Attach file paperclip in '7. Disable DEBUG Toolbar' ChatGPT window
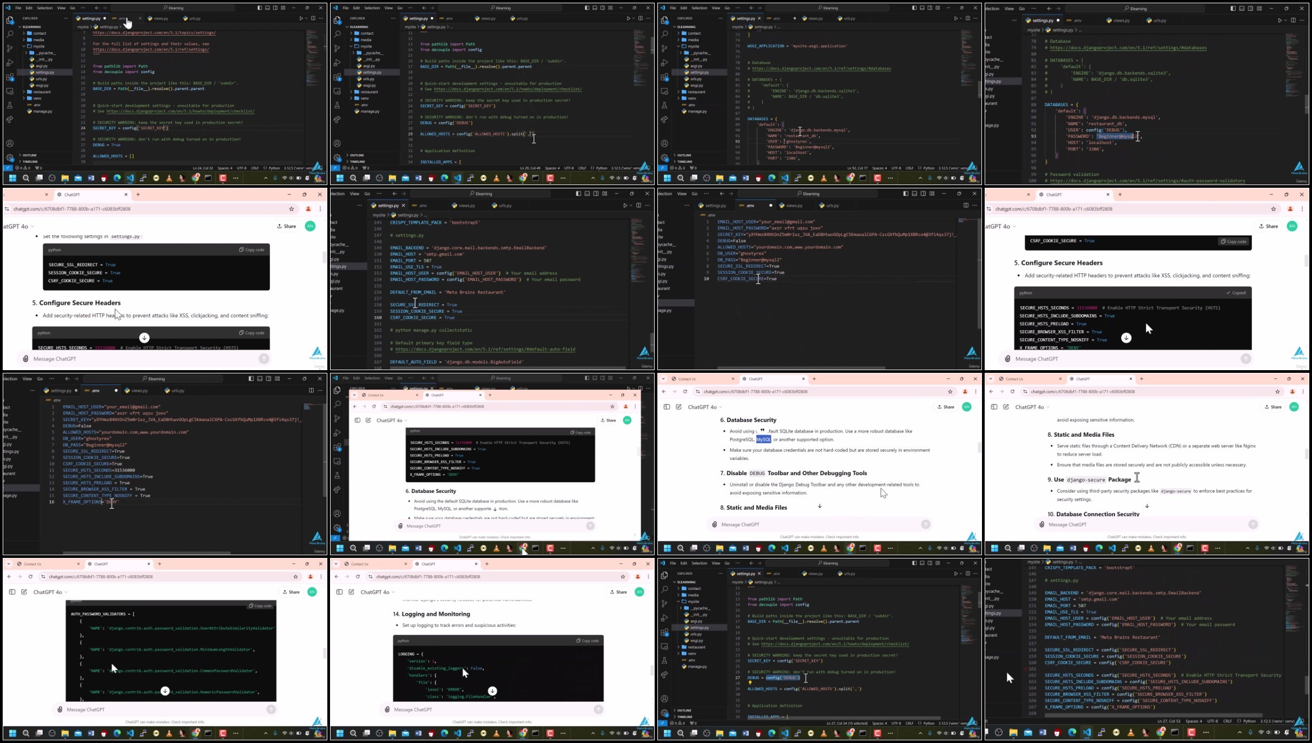Screen dimensions: 1312x743 715,524
